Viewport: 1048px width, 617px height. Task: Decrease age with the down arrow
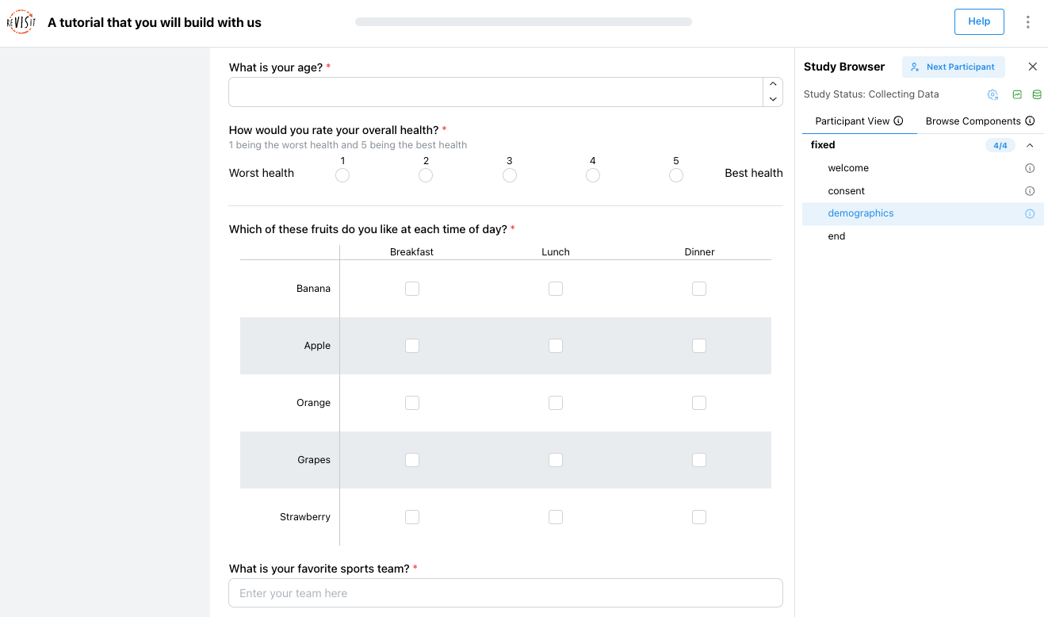[x=773, y=99]
